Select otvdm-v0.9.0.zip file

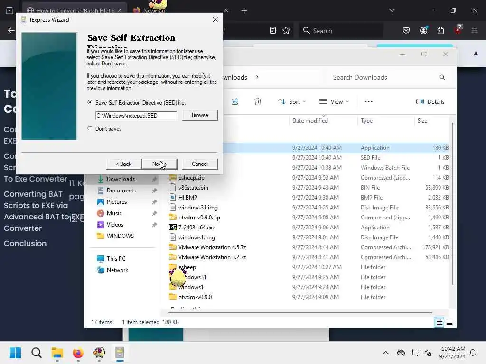point(199,217)
